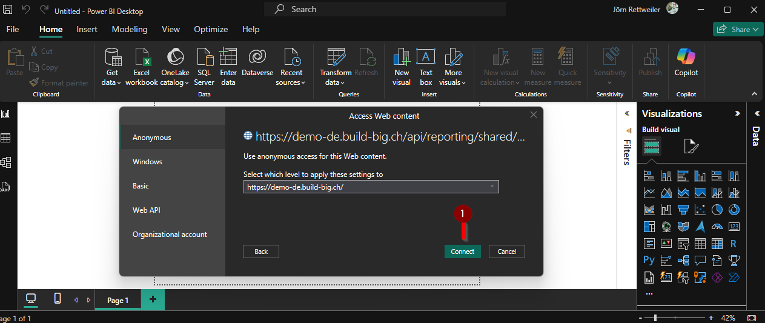The height and width of the screenshot is (323, 765).
Task: Select the Scatter chart visual
Action: click(700, 210)
